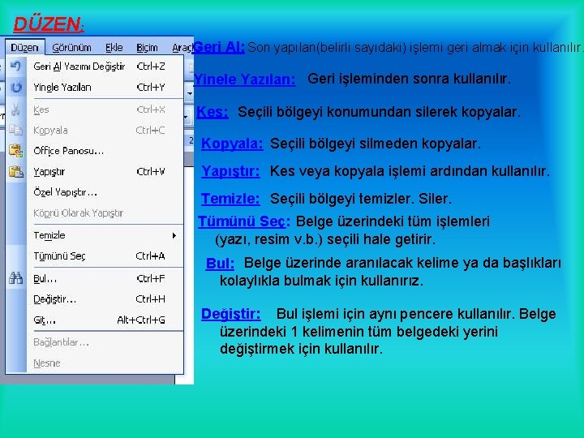Open the Biçim menu

tap(147, 48)
